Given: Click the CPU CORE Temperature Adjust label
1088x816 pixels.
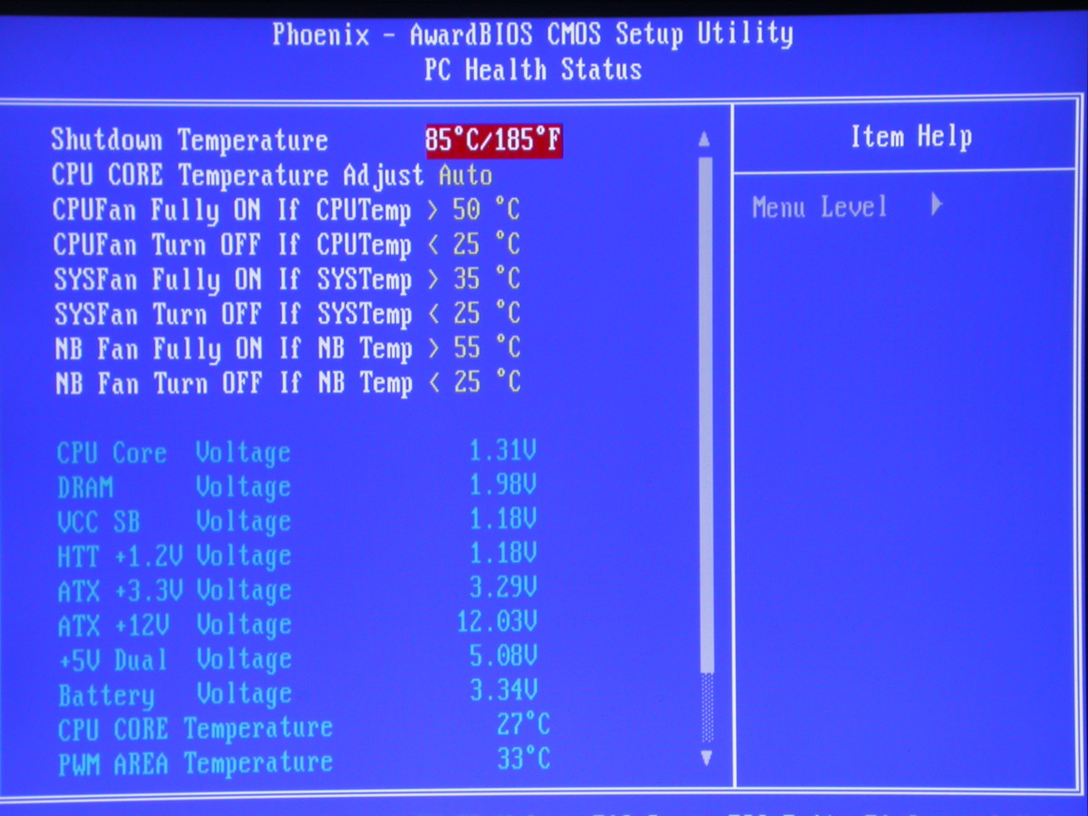Looking at the screenshot, I should coord(237,176).
